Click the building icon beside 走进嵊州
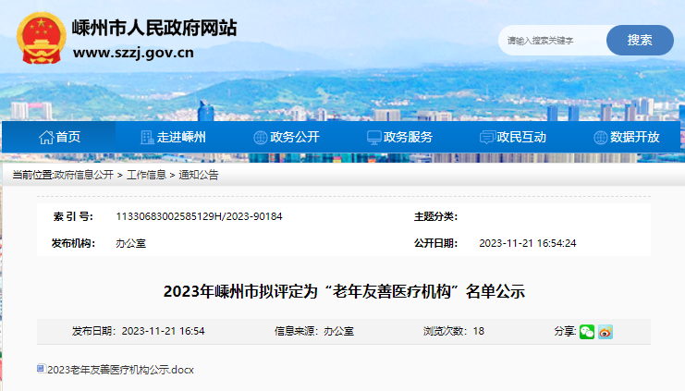This screenshot has height=391, width=685. pyautogui.click(x=147, y=138)
